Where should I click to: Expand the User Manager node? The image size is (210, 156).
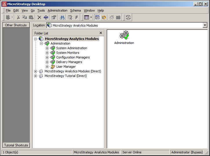coord(47,67)
